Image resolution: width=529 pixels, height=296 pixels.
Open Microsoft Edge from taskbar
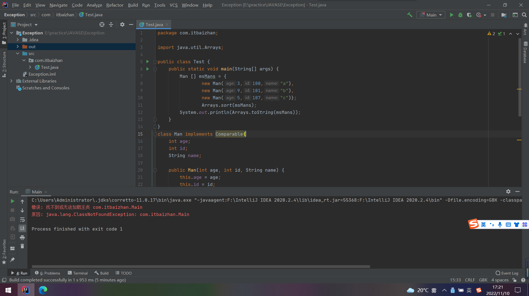coord(43,290)
